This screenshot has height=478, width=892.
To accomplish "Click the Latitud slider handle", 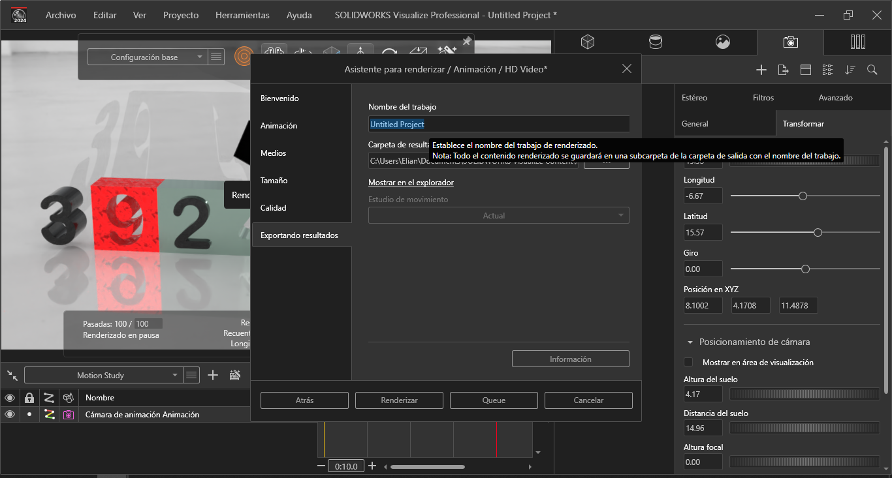I will coord(818,232).
